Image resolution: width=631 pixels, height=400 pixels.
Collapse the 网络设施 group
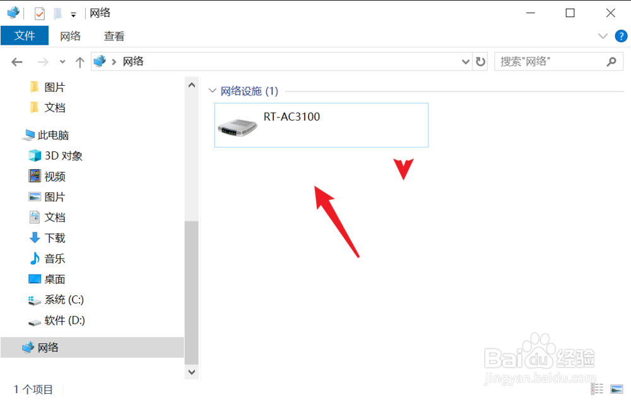[x=213, y=91]
